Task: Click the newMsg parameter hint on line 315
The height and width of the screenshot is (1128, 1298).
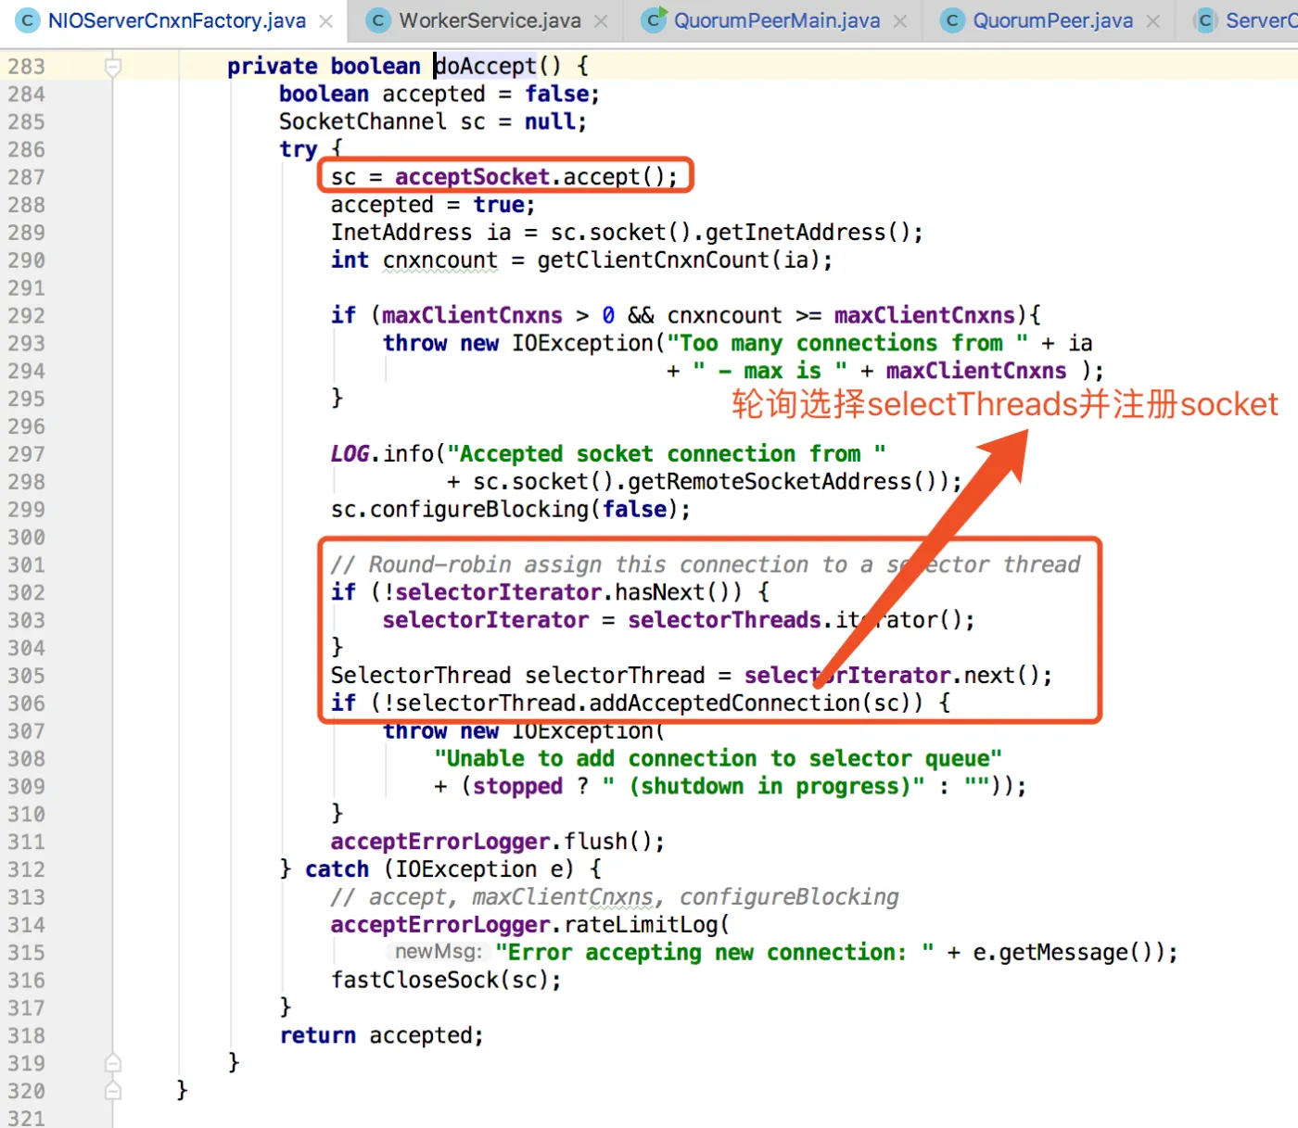Action: point(438,953)
